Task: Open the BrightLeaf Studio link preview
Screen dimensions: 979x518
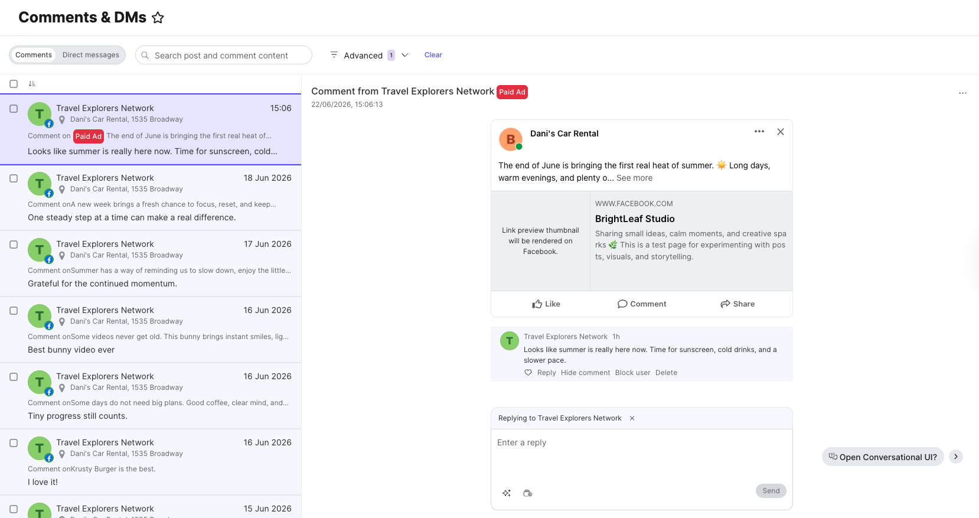Action: click(x=642, y=241)
